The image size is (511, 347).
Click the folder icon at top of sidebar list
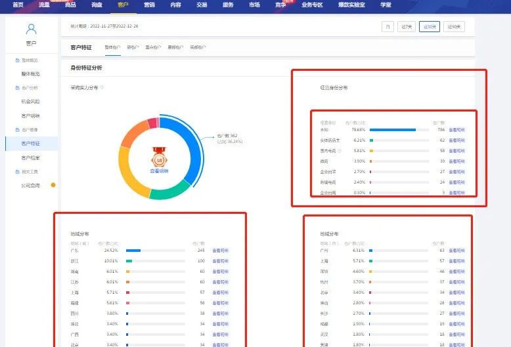[x=18, y=60]
